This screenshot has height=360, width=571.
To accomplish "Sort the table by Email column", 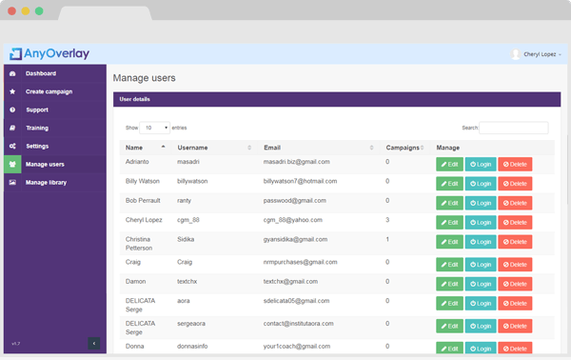I will click(x=318, y=148).
